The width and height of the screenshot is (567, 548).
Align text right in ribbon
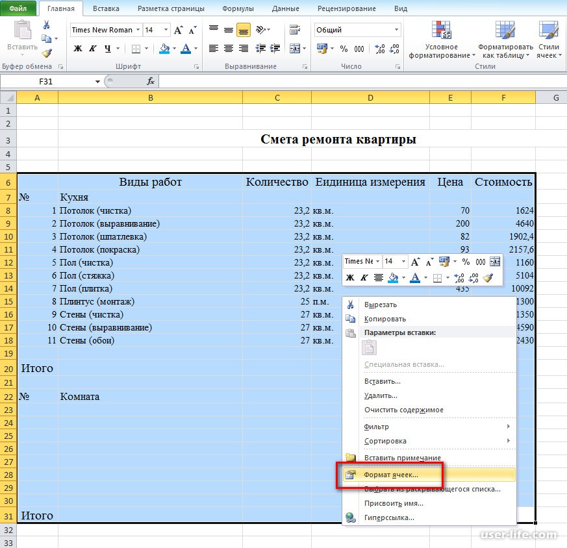pos(244,49)
